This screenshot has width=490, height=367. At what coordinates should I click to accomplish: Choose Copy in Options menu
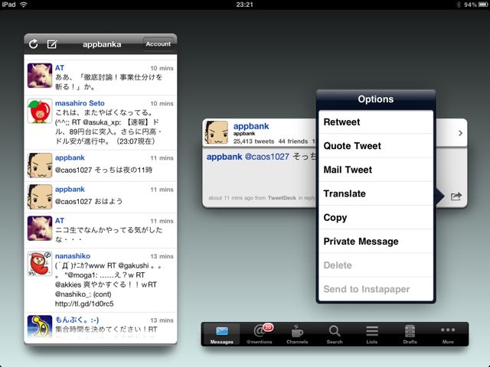(376, 217)
